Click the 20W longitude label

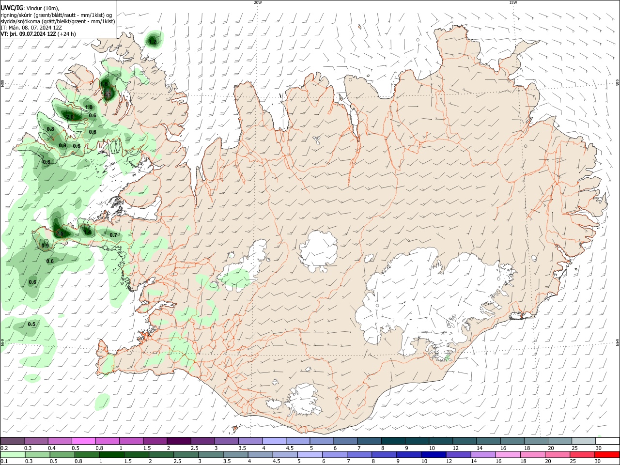(x=258, y=2)
